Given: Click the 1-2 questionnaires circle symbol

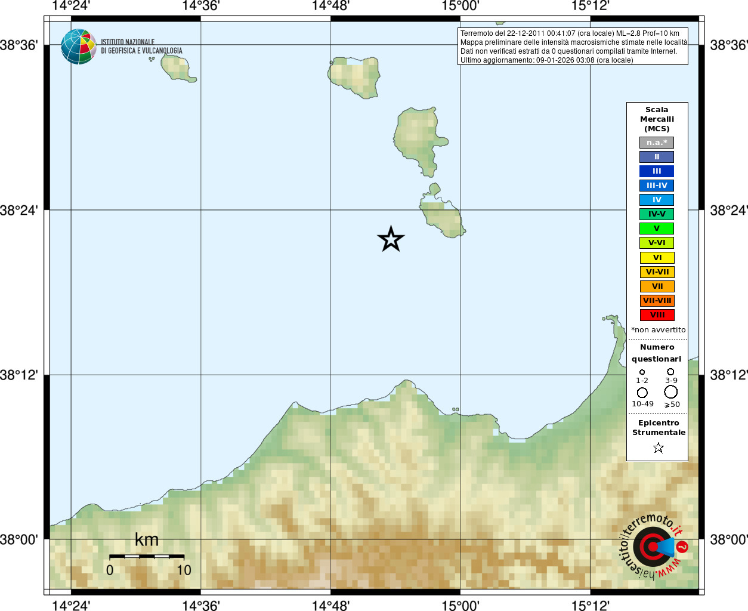Looking at the screenshot, I should coord(642,372).
